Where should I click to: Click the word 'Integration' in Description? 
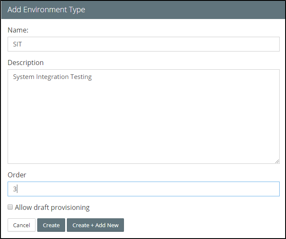(x=52, y=77)
